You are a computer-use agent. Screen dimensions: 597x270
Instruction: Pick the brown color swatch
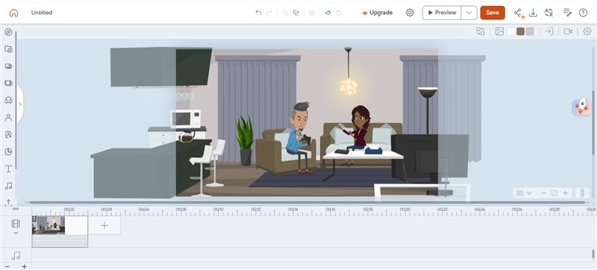click(520, 31)
